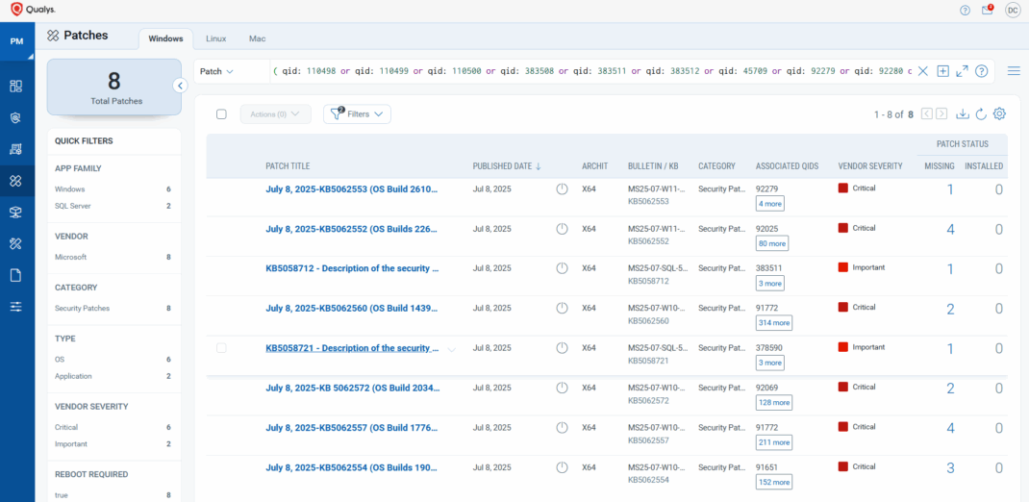Expand the Actions (0) dropdown

(x=275, y=114)
